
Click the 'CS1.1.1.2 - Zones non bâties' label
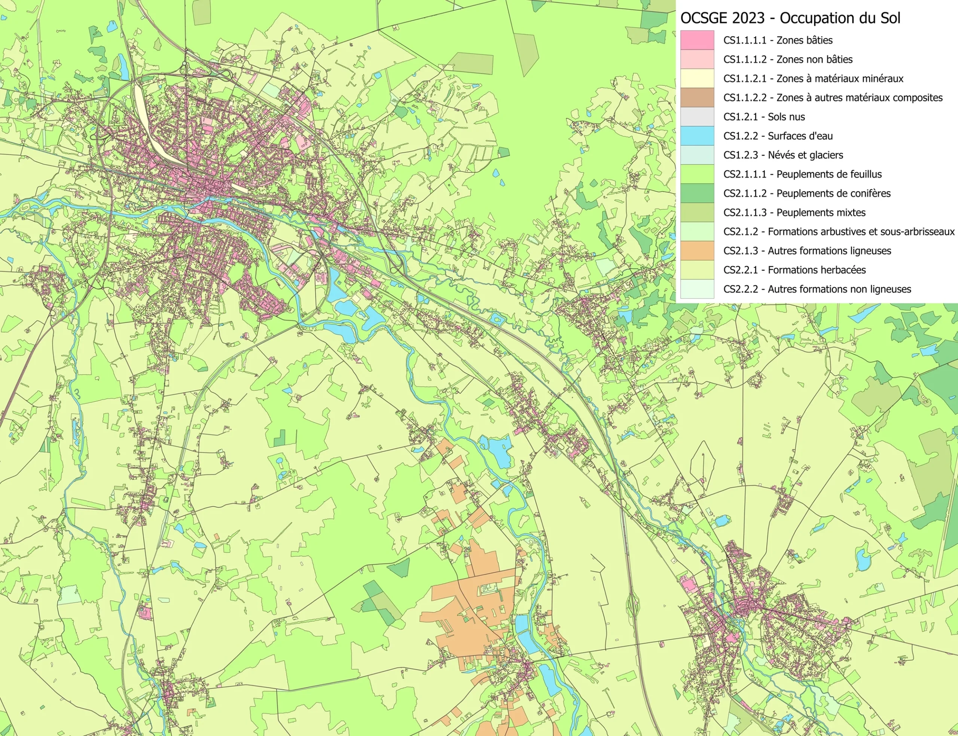point(788,60)
